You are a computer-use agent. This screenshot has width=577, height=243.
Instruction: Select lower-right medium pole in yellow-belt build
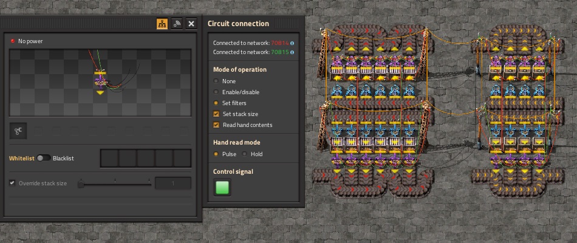[x=551, y=127]
